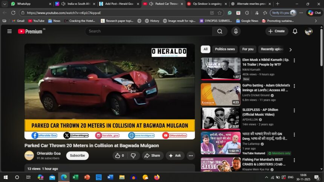
Task: Open GoPro batting Adam Gilchrist thumbnail
Action: [x=221, y=94]
